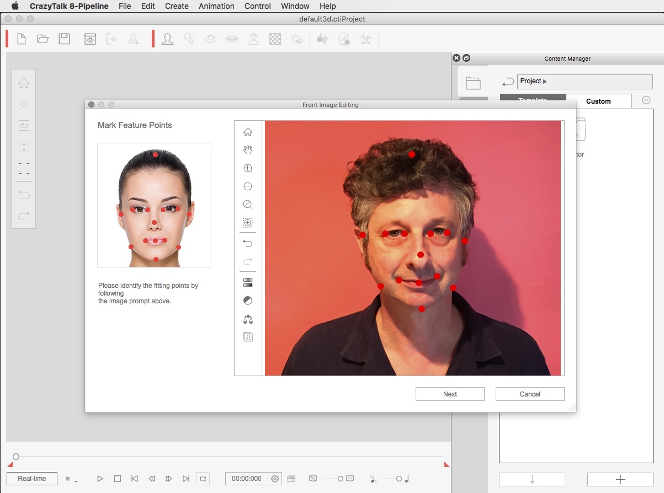Viewport: 664px width, 493px height.
Task: Open the Create menu
Action: (177, 6)
